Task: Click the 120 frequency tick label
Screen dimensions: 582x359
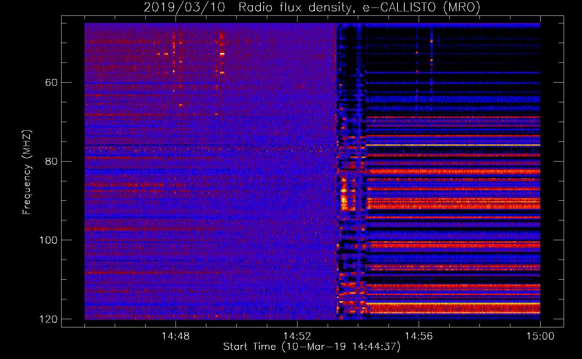Action: (x=48, y=319)
